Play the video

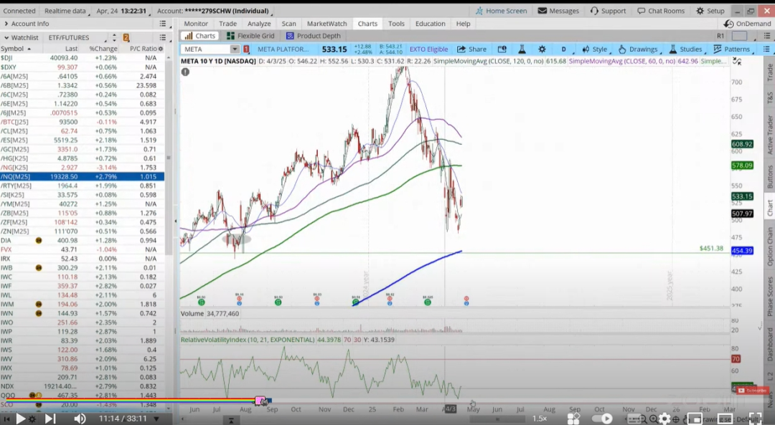20,419
